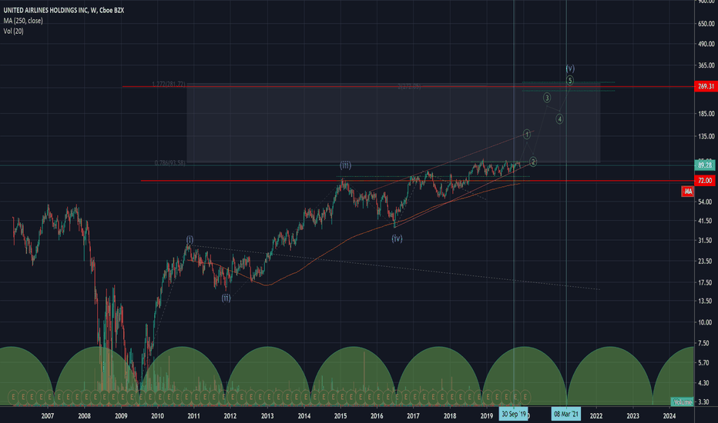Click the green Volume tag on the price axis
This screenshot has height=423, width=718.
tap(683, 402)
